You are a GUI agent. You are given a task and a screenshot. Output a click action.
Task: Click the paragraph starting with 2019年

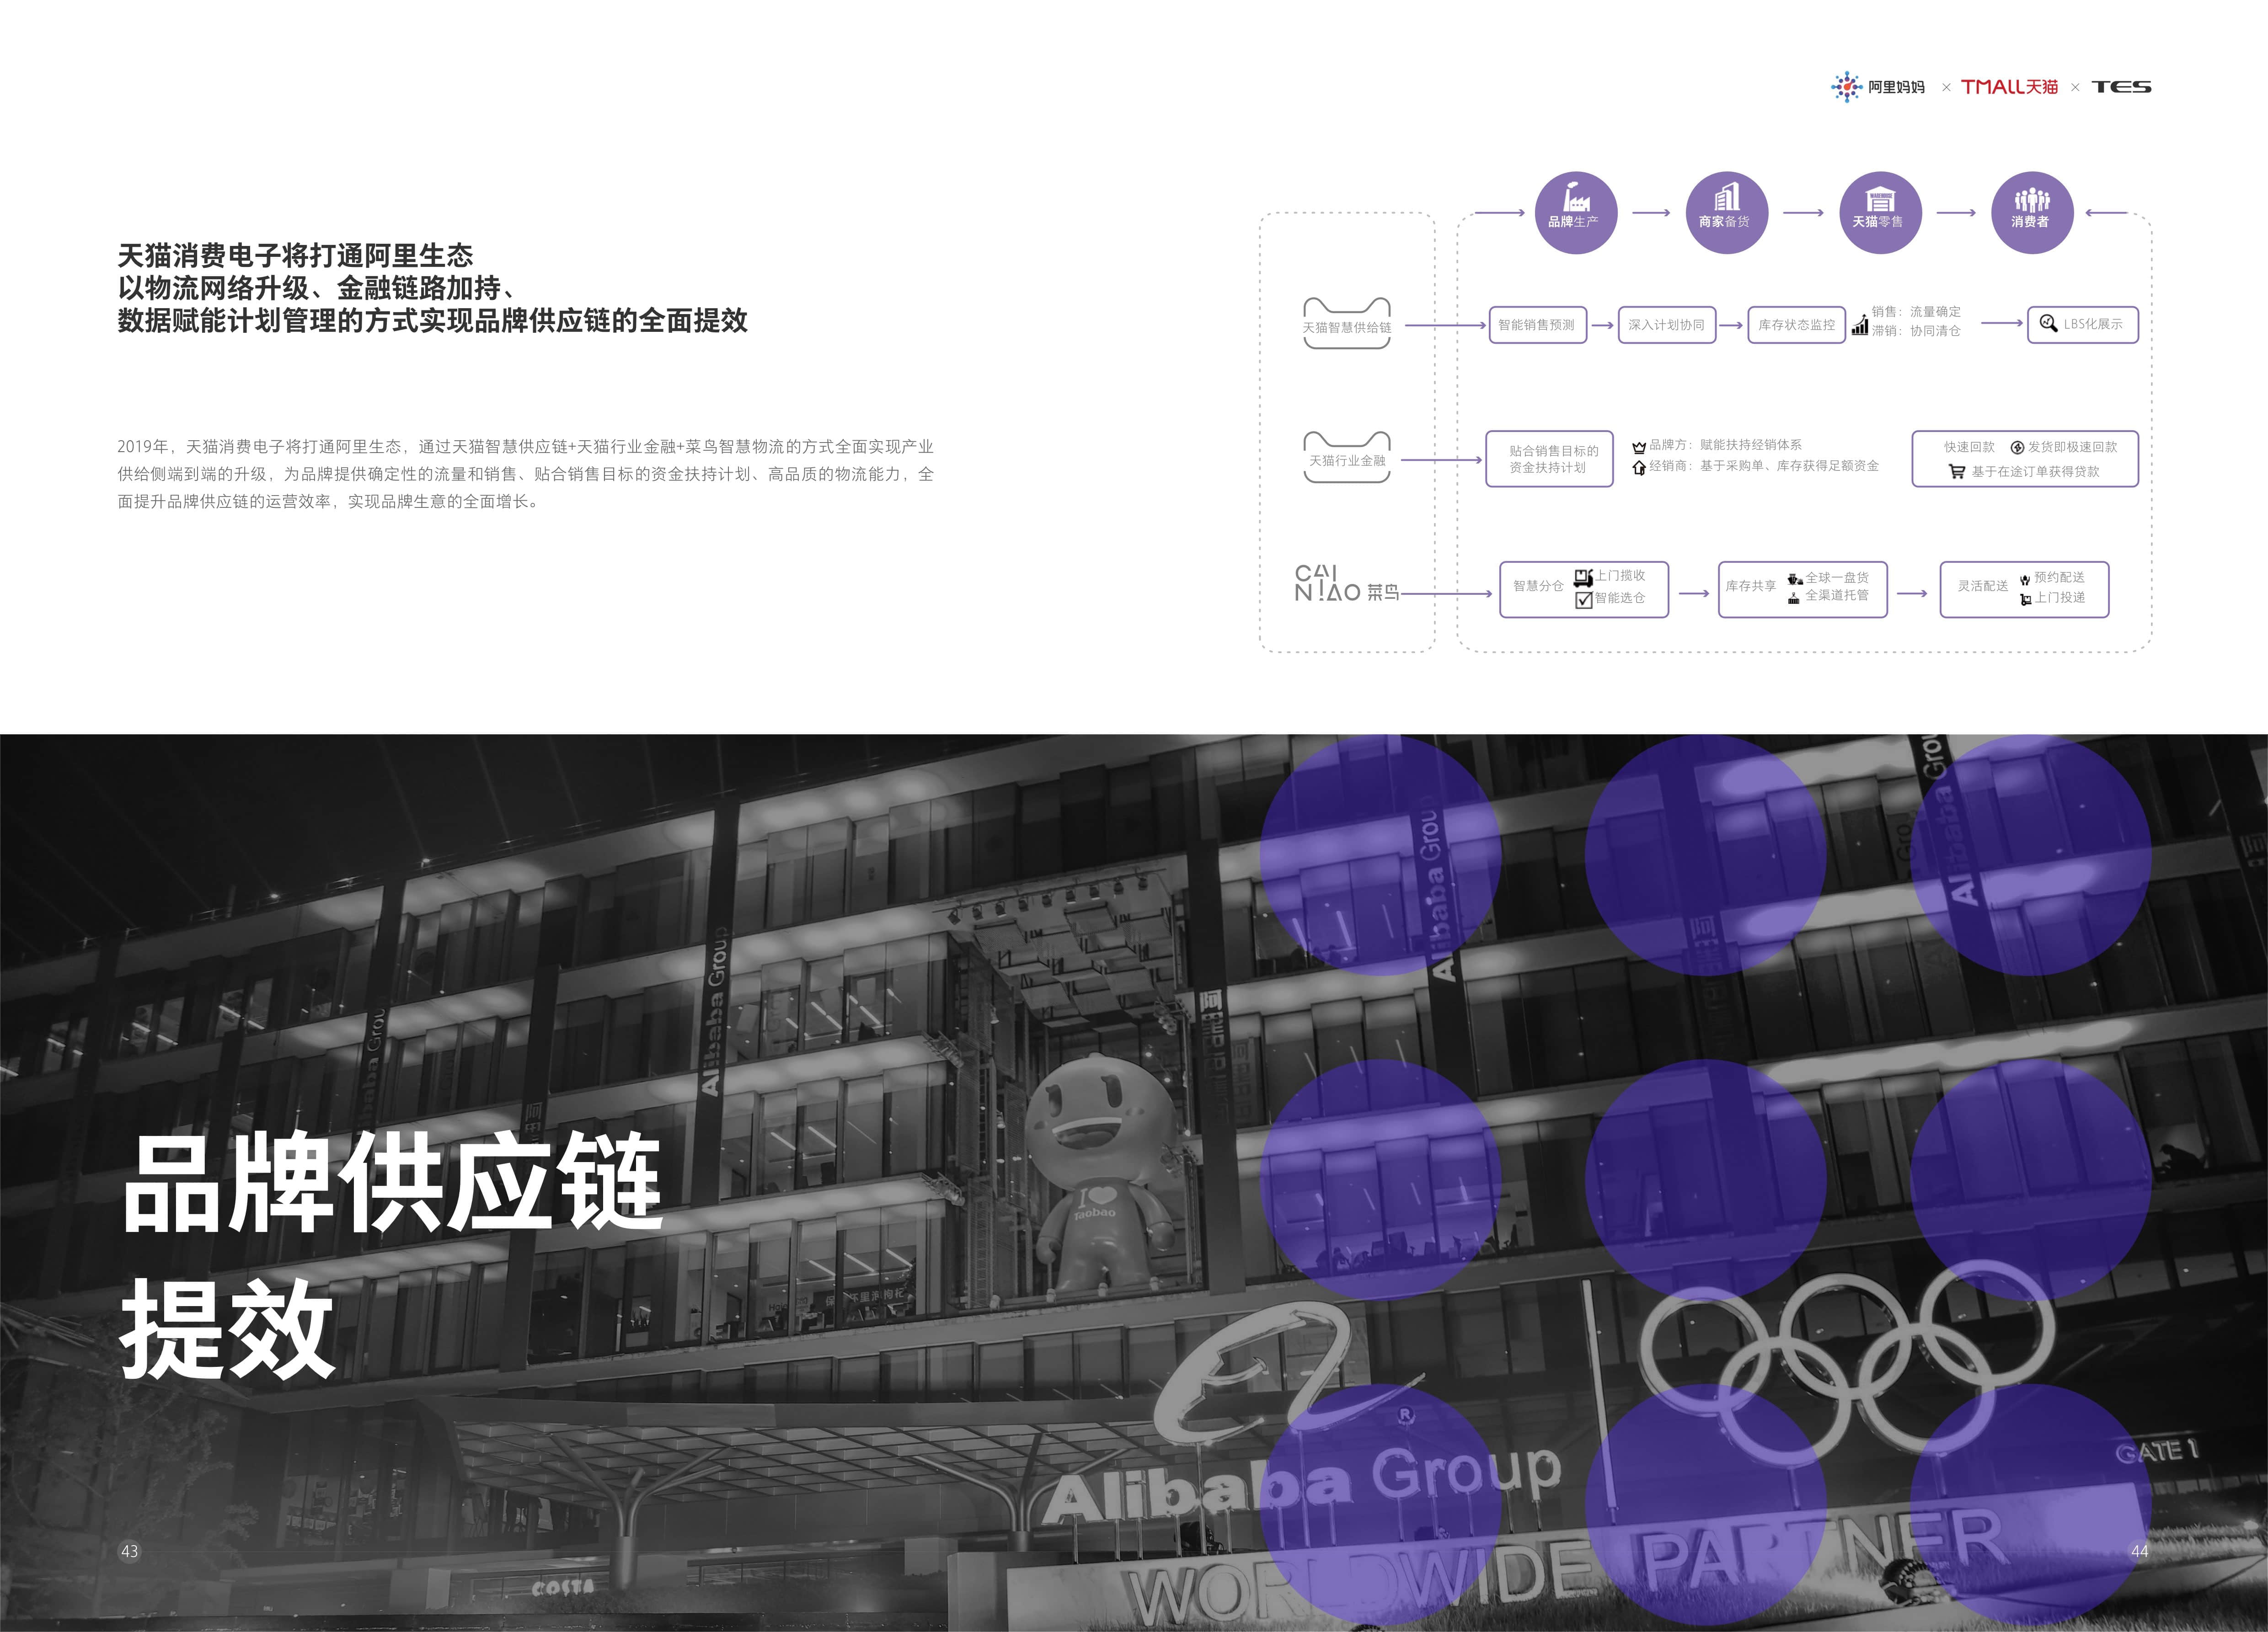click(x=526, y=474)
